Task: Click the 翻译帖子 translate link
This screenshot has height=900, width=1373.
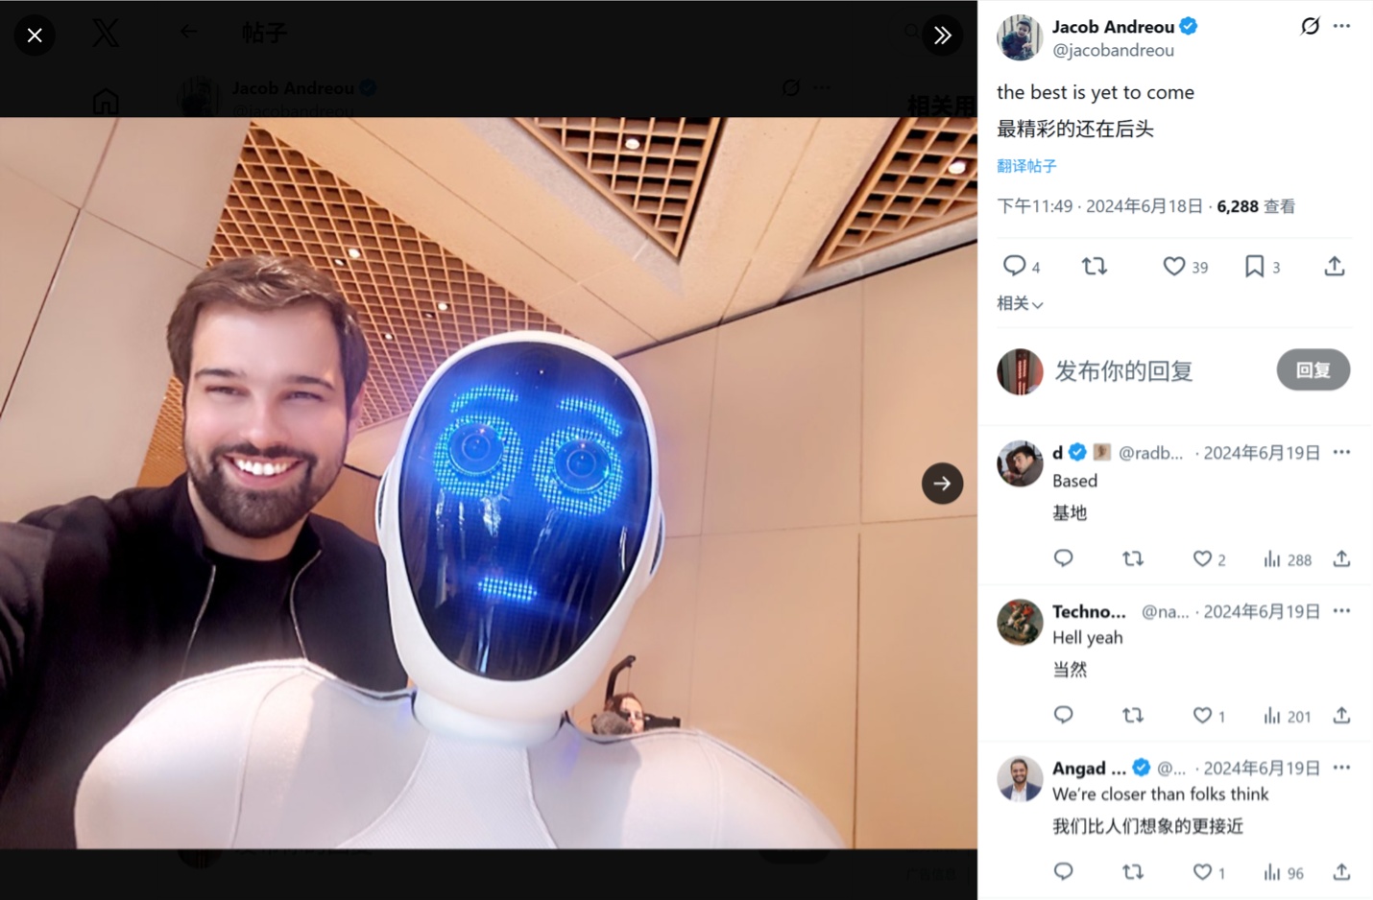Action: [x=1026, y=166]
